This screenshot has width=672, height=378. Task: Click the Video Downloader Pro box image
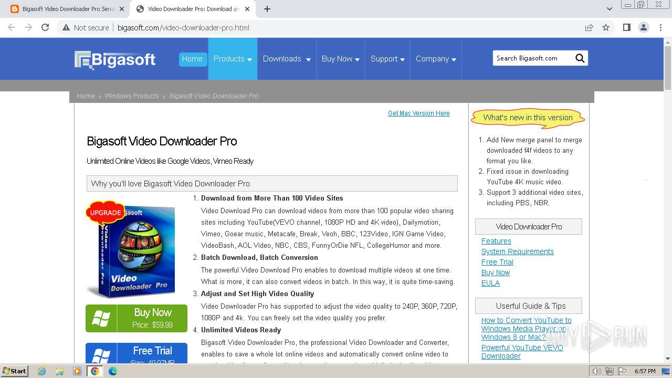tap(131, 249)
